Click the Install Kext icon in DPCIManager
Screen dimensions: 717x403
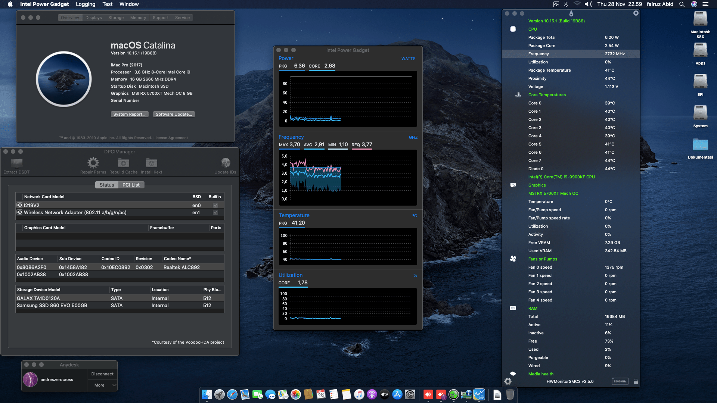[x=151, y=163]
